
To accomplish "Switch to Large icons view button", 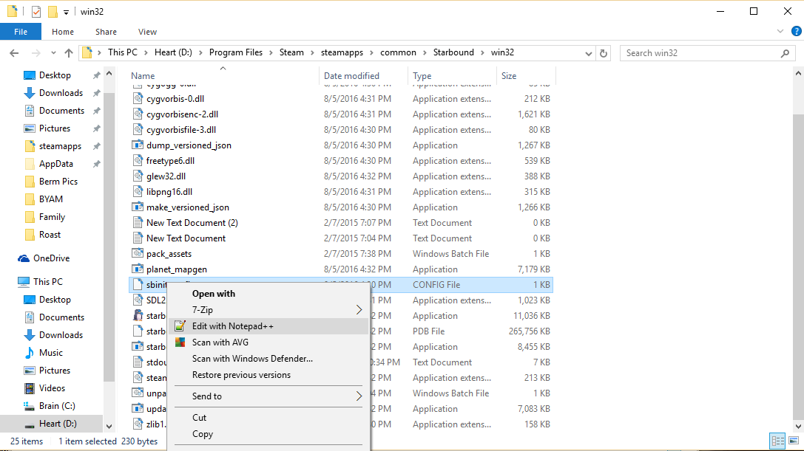I will tap(794, 441).
